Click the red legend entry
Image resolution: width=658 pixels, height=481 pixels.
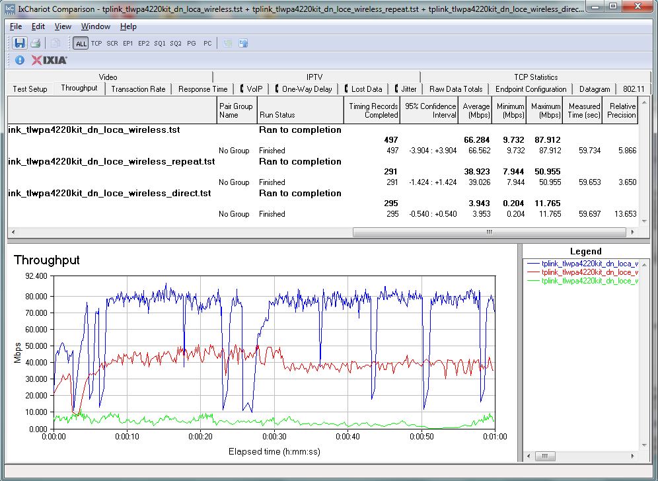[x=582, y=272]
